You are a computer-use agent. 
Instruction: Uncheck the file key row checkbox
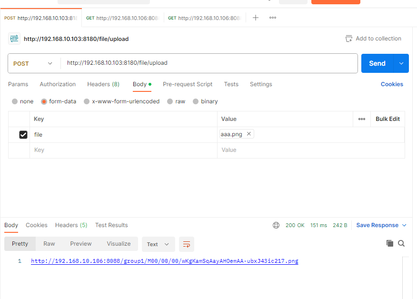pos(23,135)
